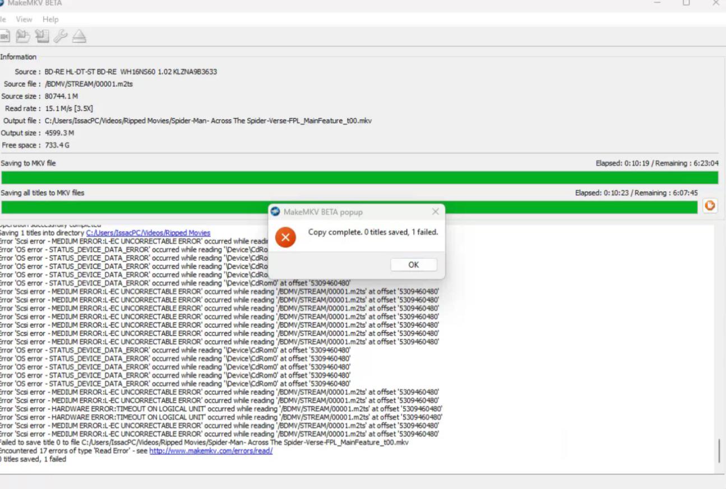Click the Open files video icon
Viewport: 726px width, 489px height.
4,36
